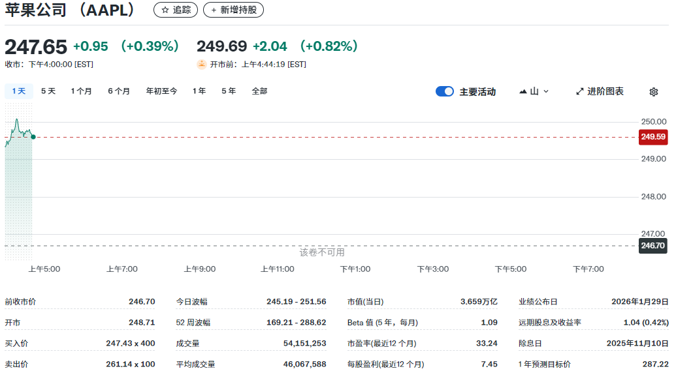Click the 250.00 price axis label

coord(654,121)
